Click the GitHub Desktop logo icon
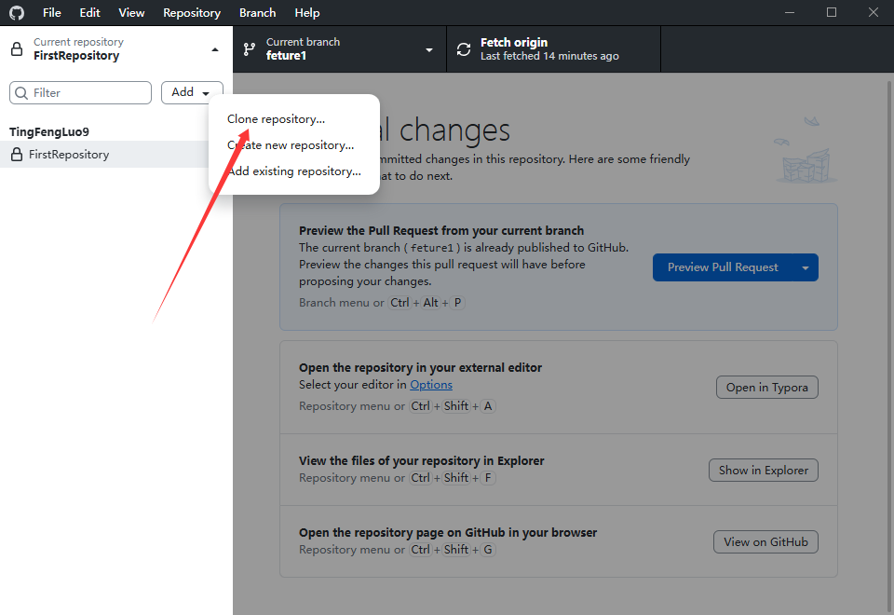 tap(17, 13)
